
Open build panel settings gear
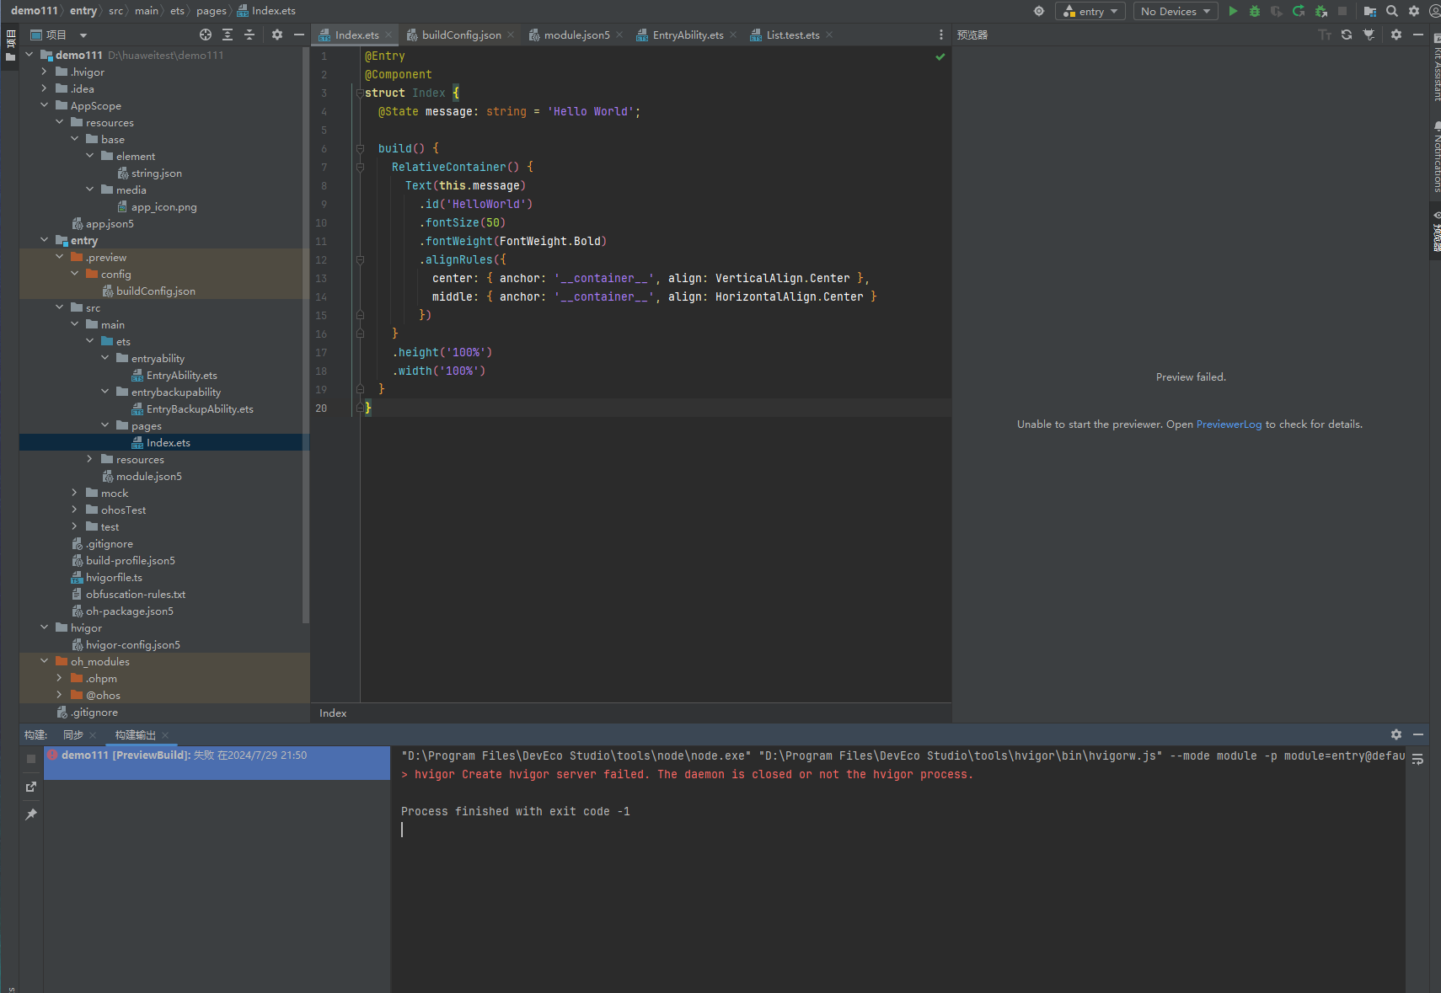point(1396,734)
